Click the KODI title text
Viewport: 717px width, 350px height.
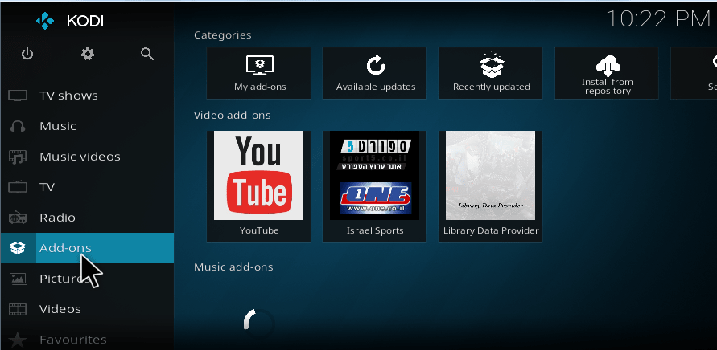tap(85, 21)
